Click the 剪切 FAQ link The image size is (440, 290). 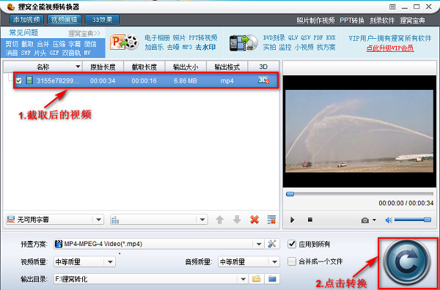[x=12, y=44]
